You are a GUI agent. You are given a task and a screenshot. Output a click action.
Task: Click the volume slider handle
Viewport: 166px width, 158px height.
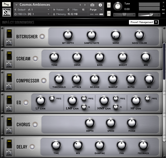pyautogui.click(x=151, y=15)
